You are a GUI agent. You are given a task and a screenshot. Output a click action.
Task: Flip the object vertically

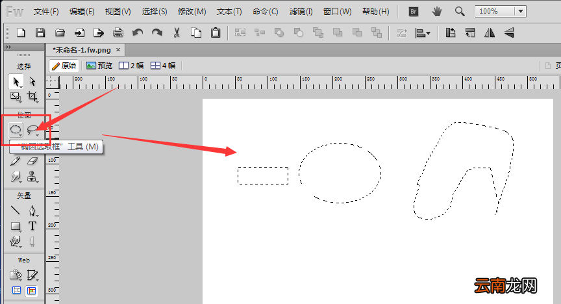point(509,33)
